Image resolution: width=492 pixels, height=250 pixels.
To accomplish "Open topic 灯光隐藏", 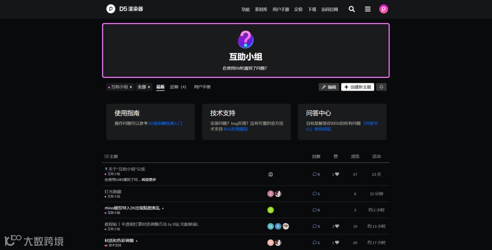I will tap(113, 192).
